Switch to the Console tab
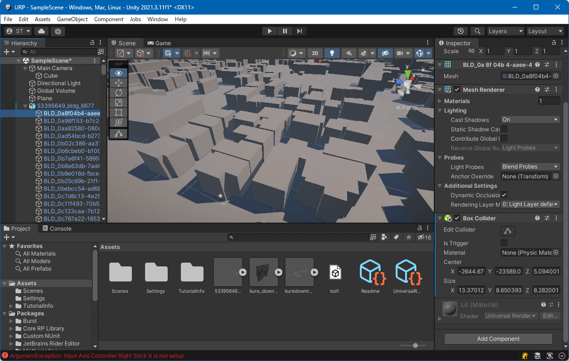Screen dimensions: 569x361 click(x=57, y=228)
